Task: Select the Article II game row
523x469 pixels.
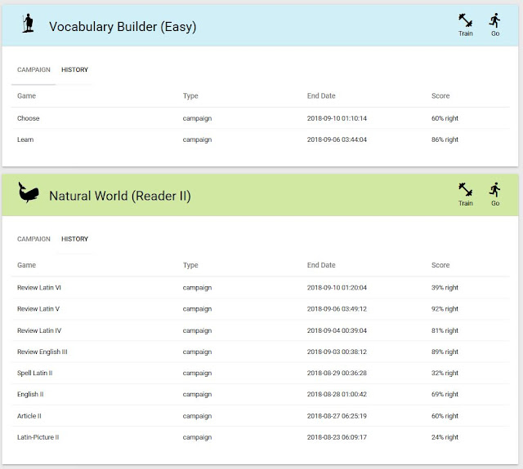Action: pyautogui.click(x=261, y=416)
